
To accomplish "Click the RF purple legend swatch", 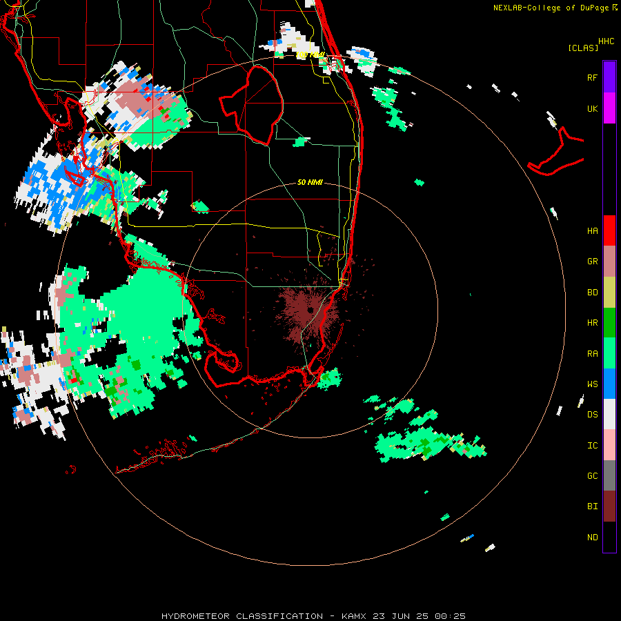I will (x=609, y=77).
